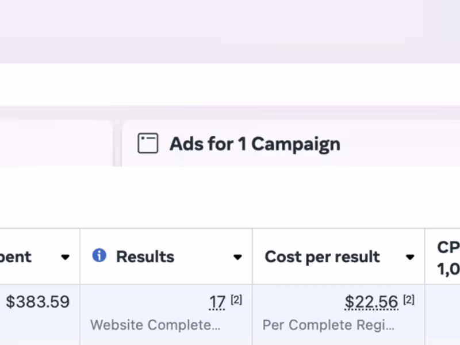Sort by the Cost per result header

coord(322,256)
